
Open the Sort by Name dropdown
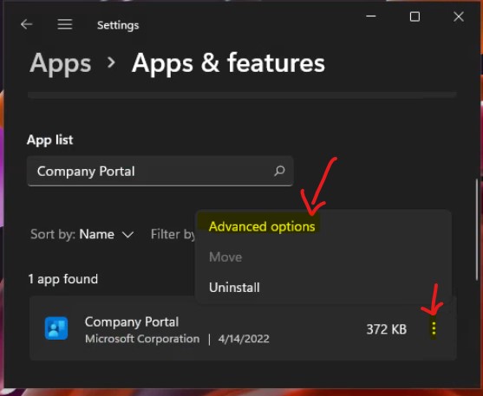pyautogui.click(x=82, y=234)
